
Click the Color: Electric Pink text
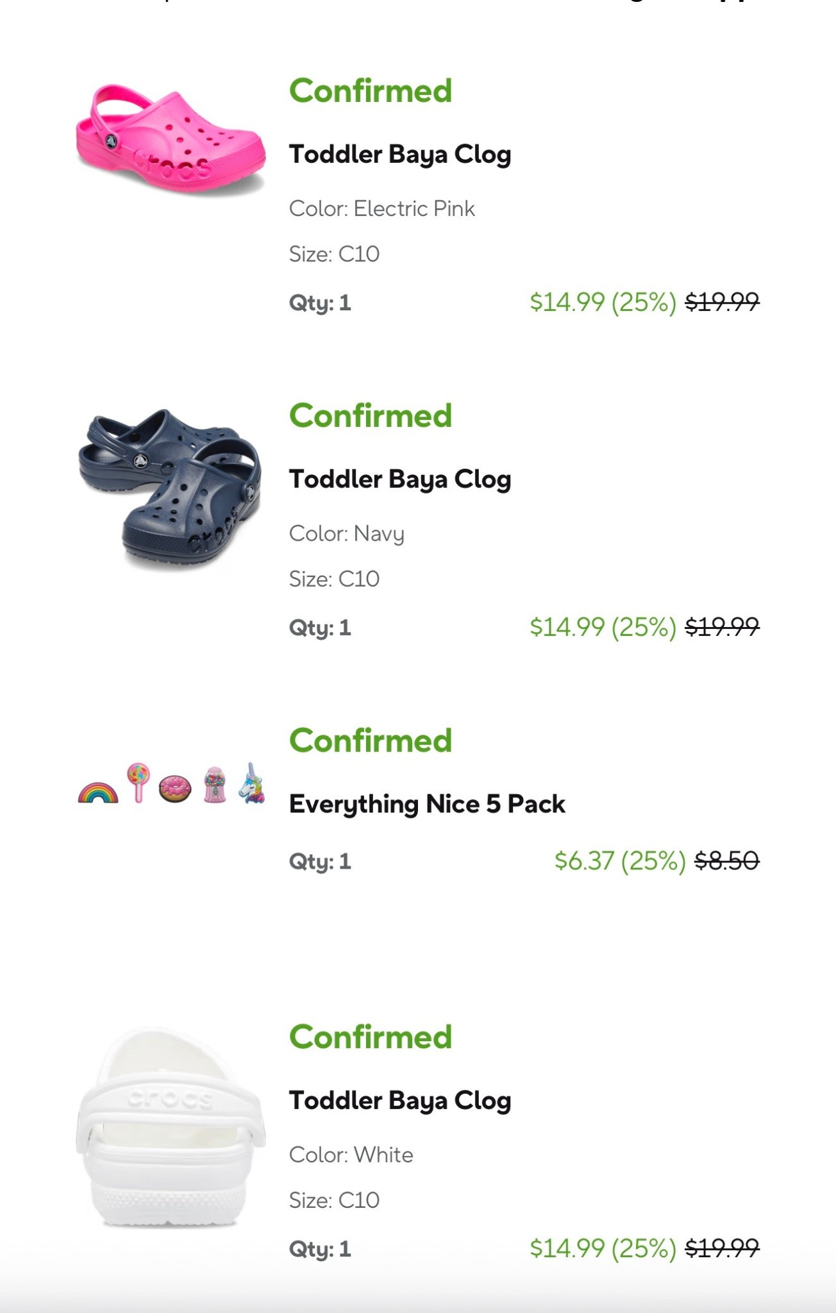tap(383, 208)
